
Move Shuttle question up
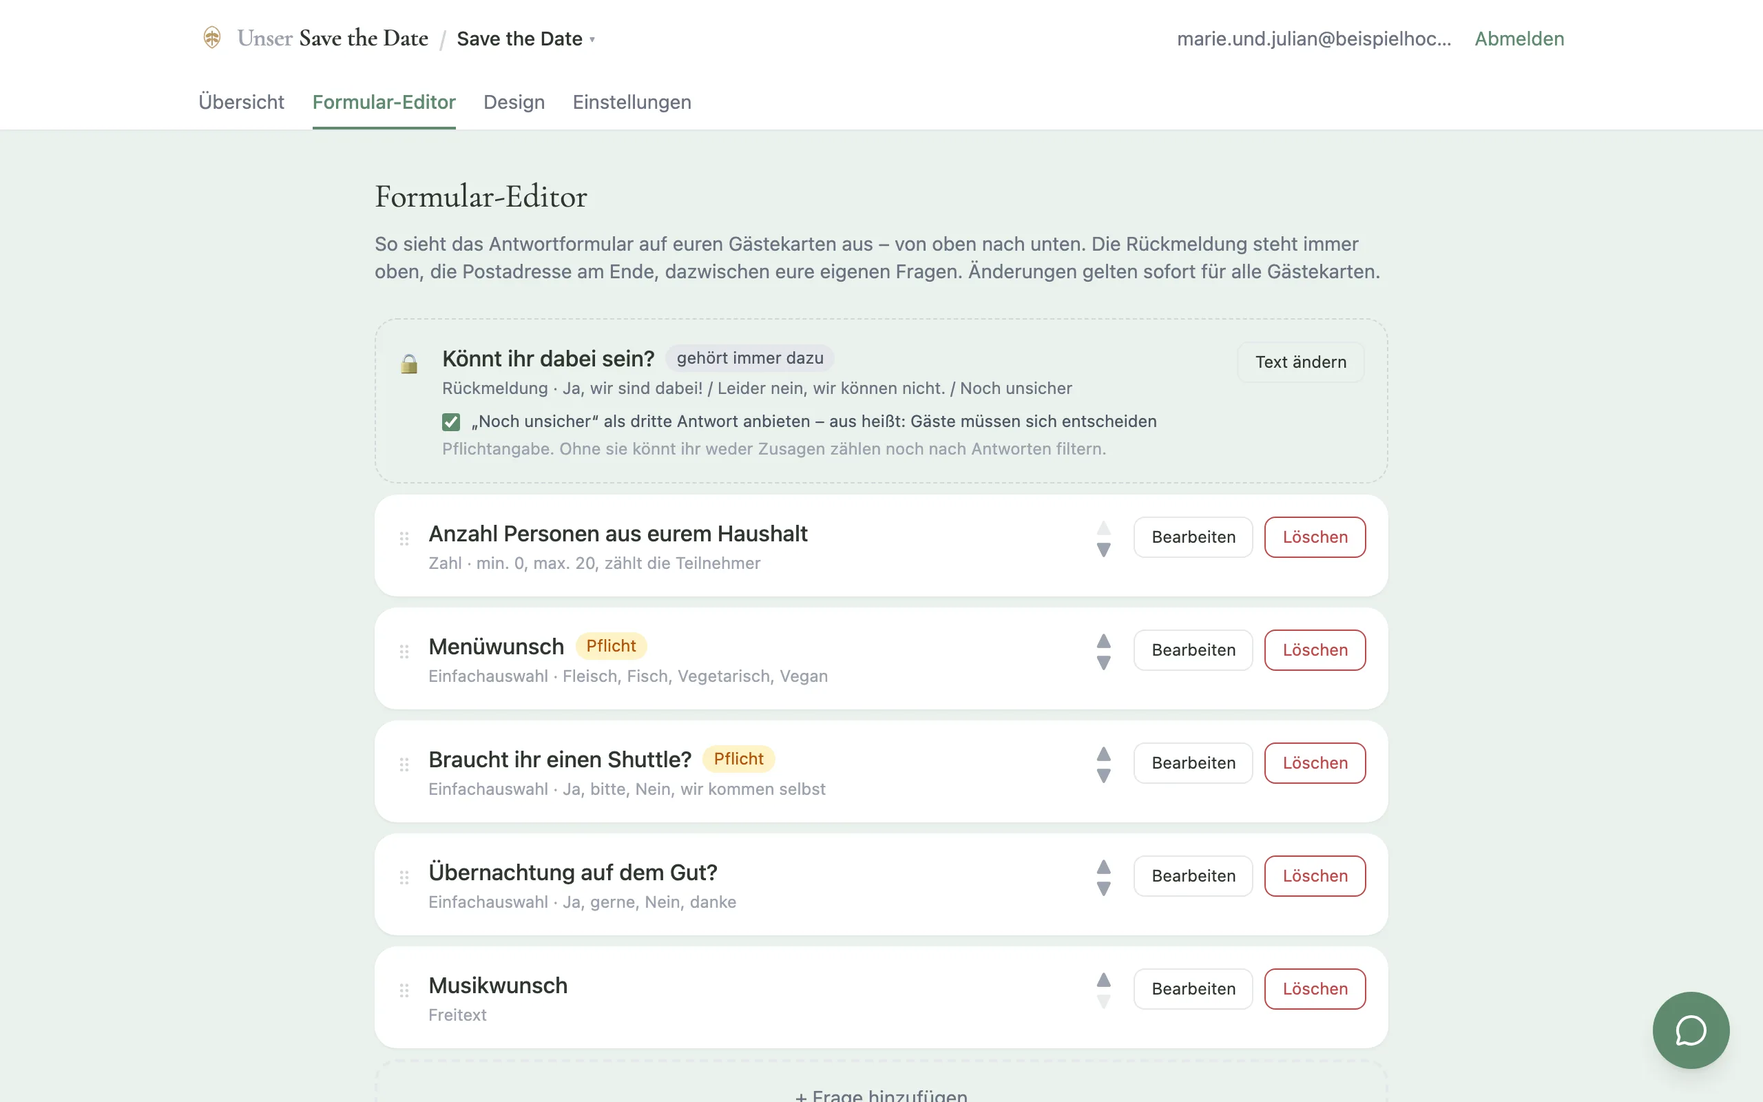coord(1104,753)
